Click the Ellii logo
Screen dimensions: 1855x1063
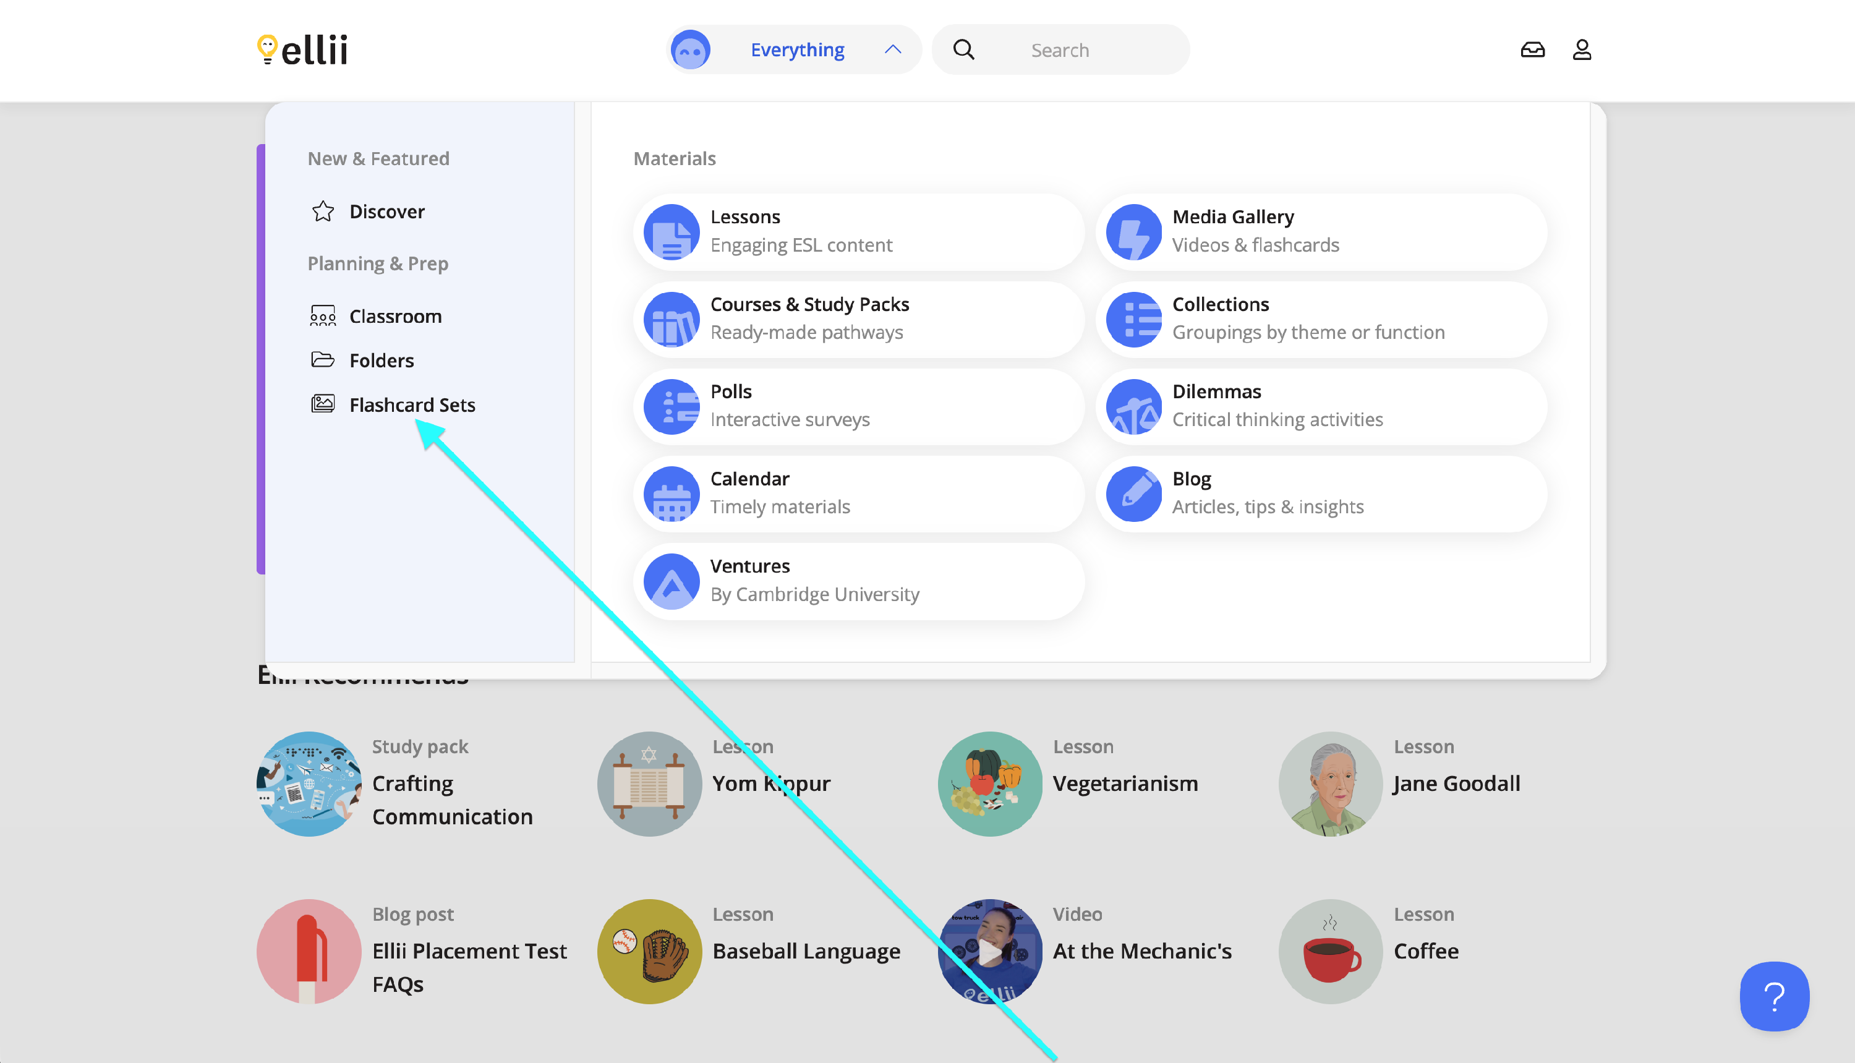[x=302, y=49]
